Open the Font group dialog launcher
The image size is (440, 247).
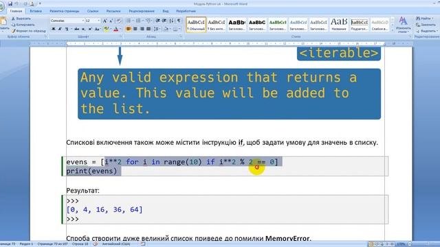[121, 36]
